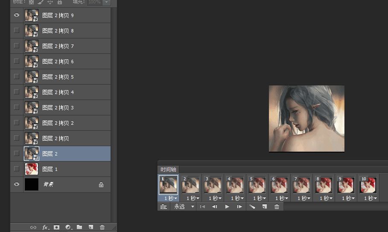The image size is (388, 232).
Task: Click the tween animation frames icon
Action: (252, 206)
